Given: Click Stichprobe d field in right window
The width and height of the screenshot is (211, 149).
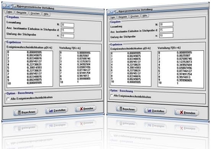Looking at the screenshot, I should pos(166,30).
